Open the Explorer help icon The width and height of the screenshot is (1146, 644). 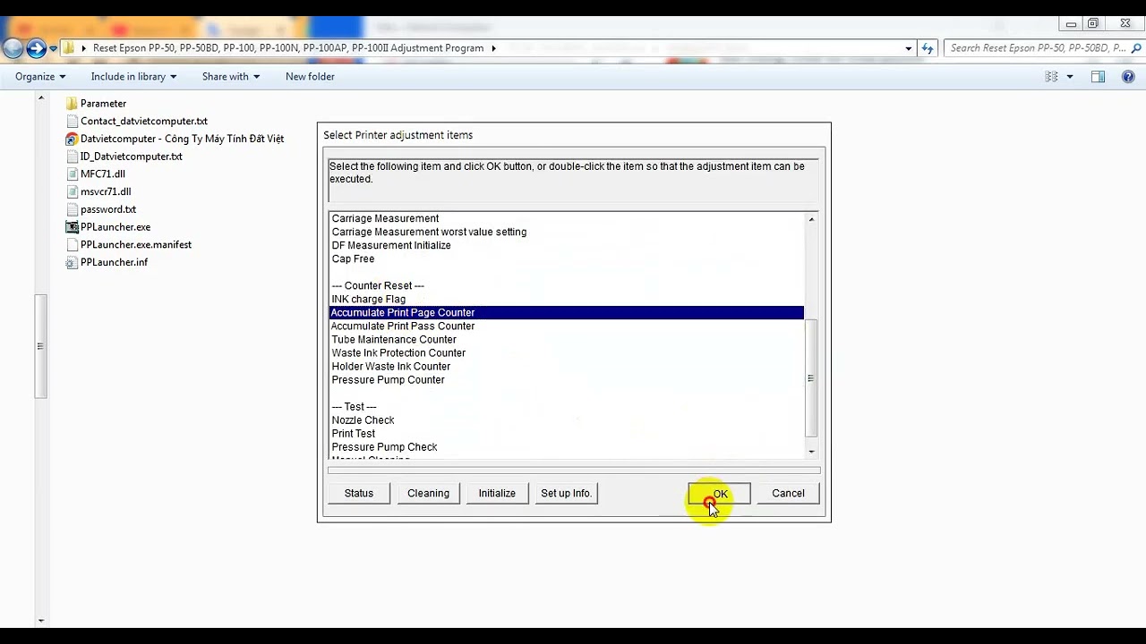click(1128, 77)
